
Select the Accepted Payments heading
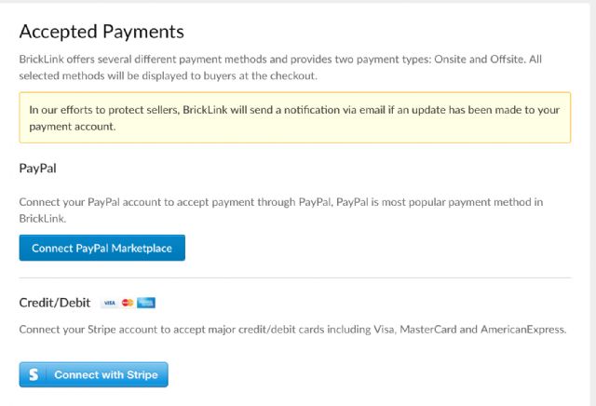tap(102, 31)
